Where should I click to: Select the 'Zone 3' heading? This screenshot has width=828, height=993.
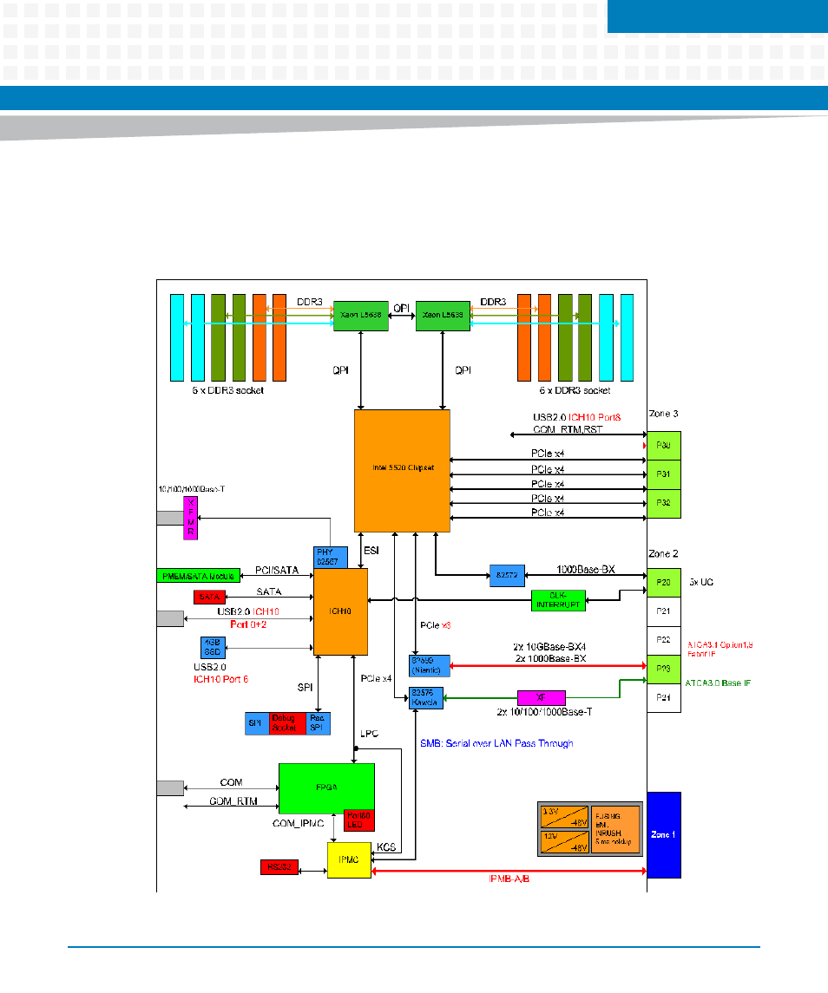tap(664, 414)
